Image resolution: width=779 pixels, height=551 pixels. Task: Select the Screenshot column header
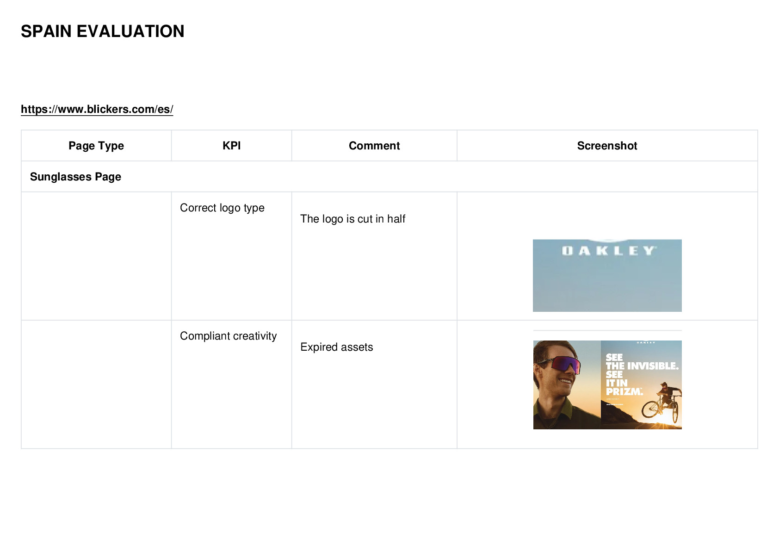pos(607,146)
